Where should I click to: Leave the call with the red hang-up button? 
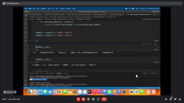[104, 99]
